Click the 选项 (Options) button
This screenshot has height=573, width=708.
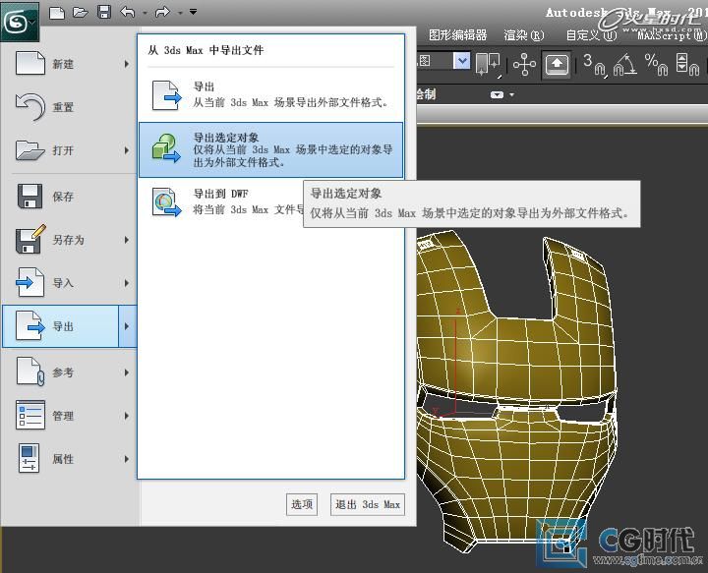(302, 504)
